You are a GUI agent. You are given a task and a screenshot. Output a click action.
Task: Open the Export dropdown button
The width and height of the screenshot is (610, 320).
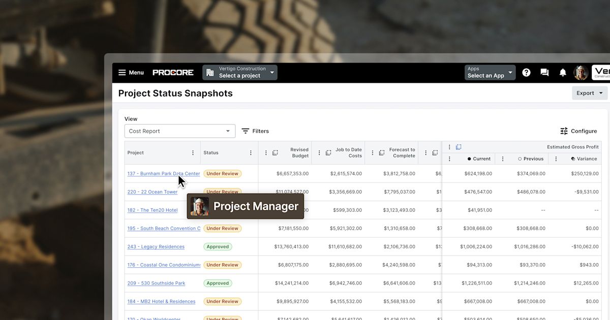pos(590,93)
